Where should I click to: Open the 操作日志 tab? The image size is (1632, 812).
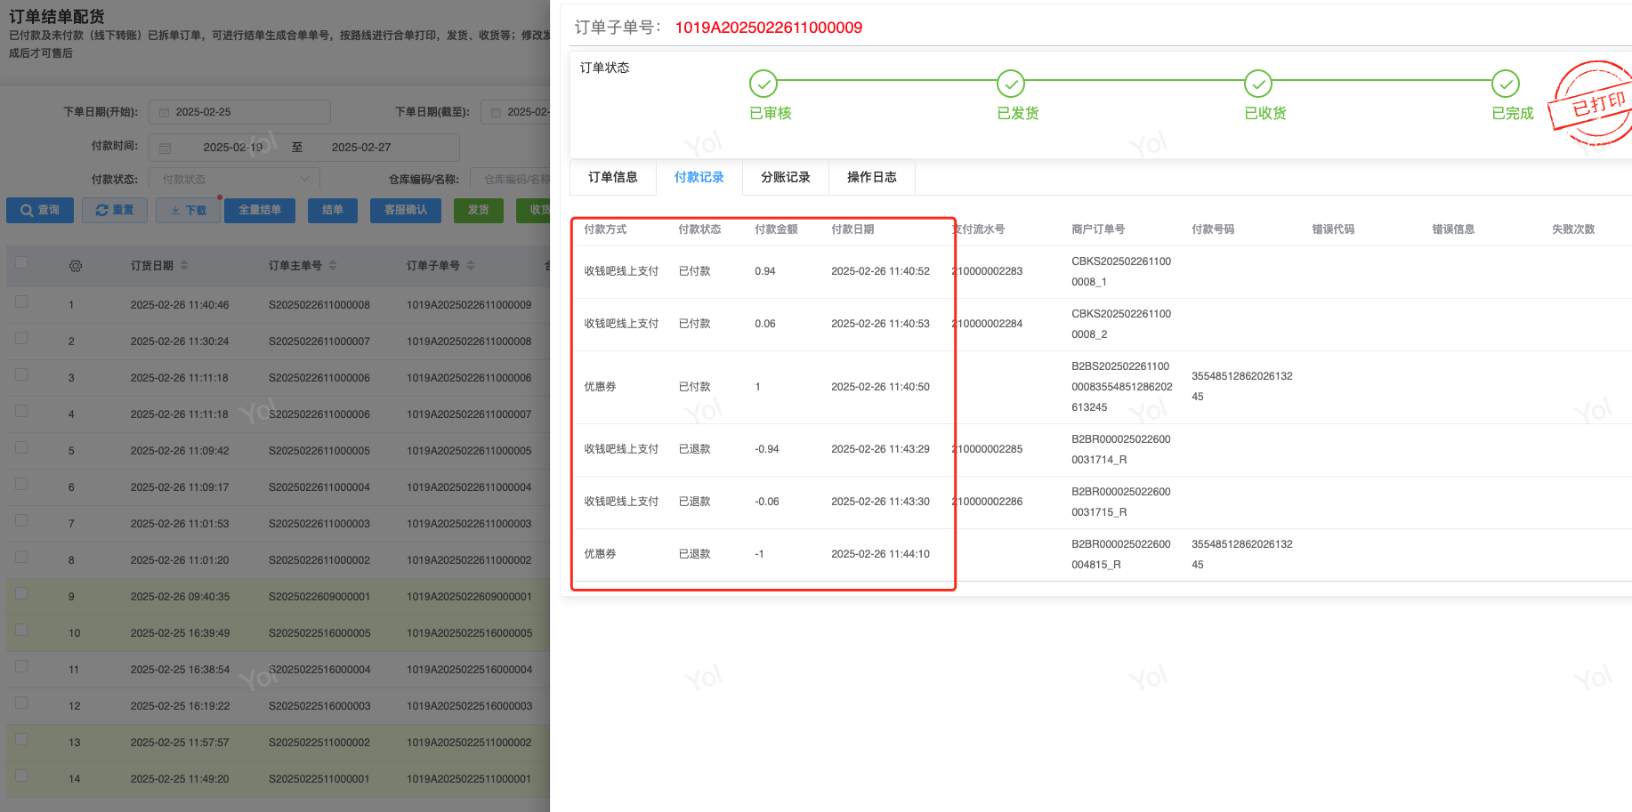point(871,178)
